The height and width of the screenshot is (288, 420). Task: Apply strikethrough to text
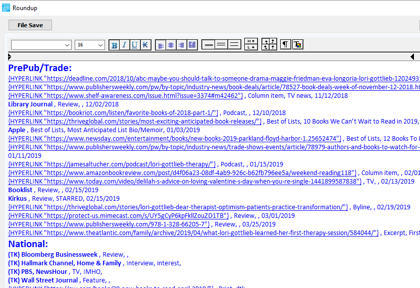[x=145, y=45]
